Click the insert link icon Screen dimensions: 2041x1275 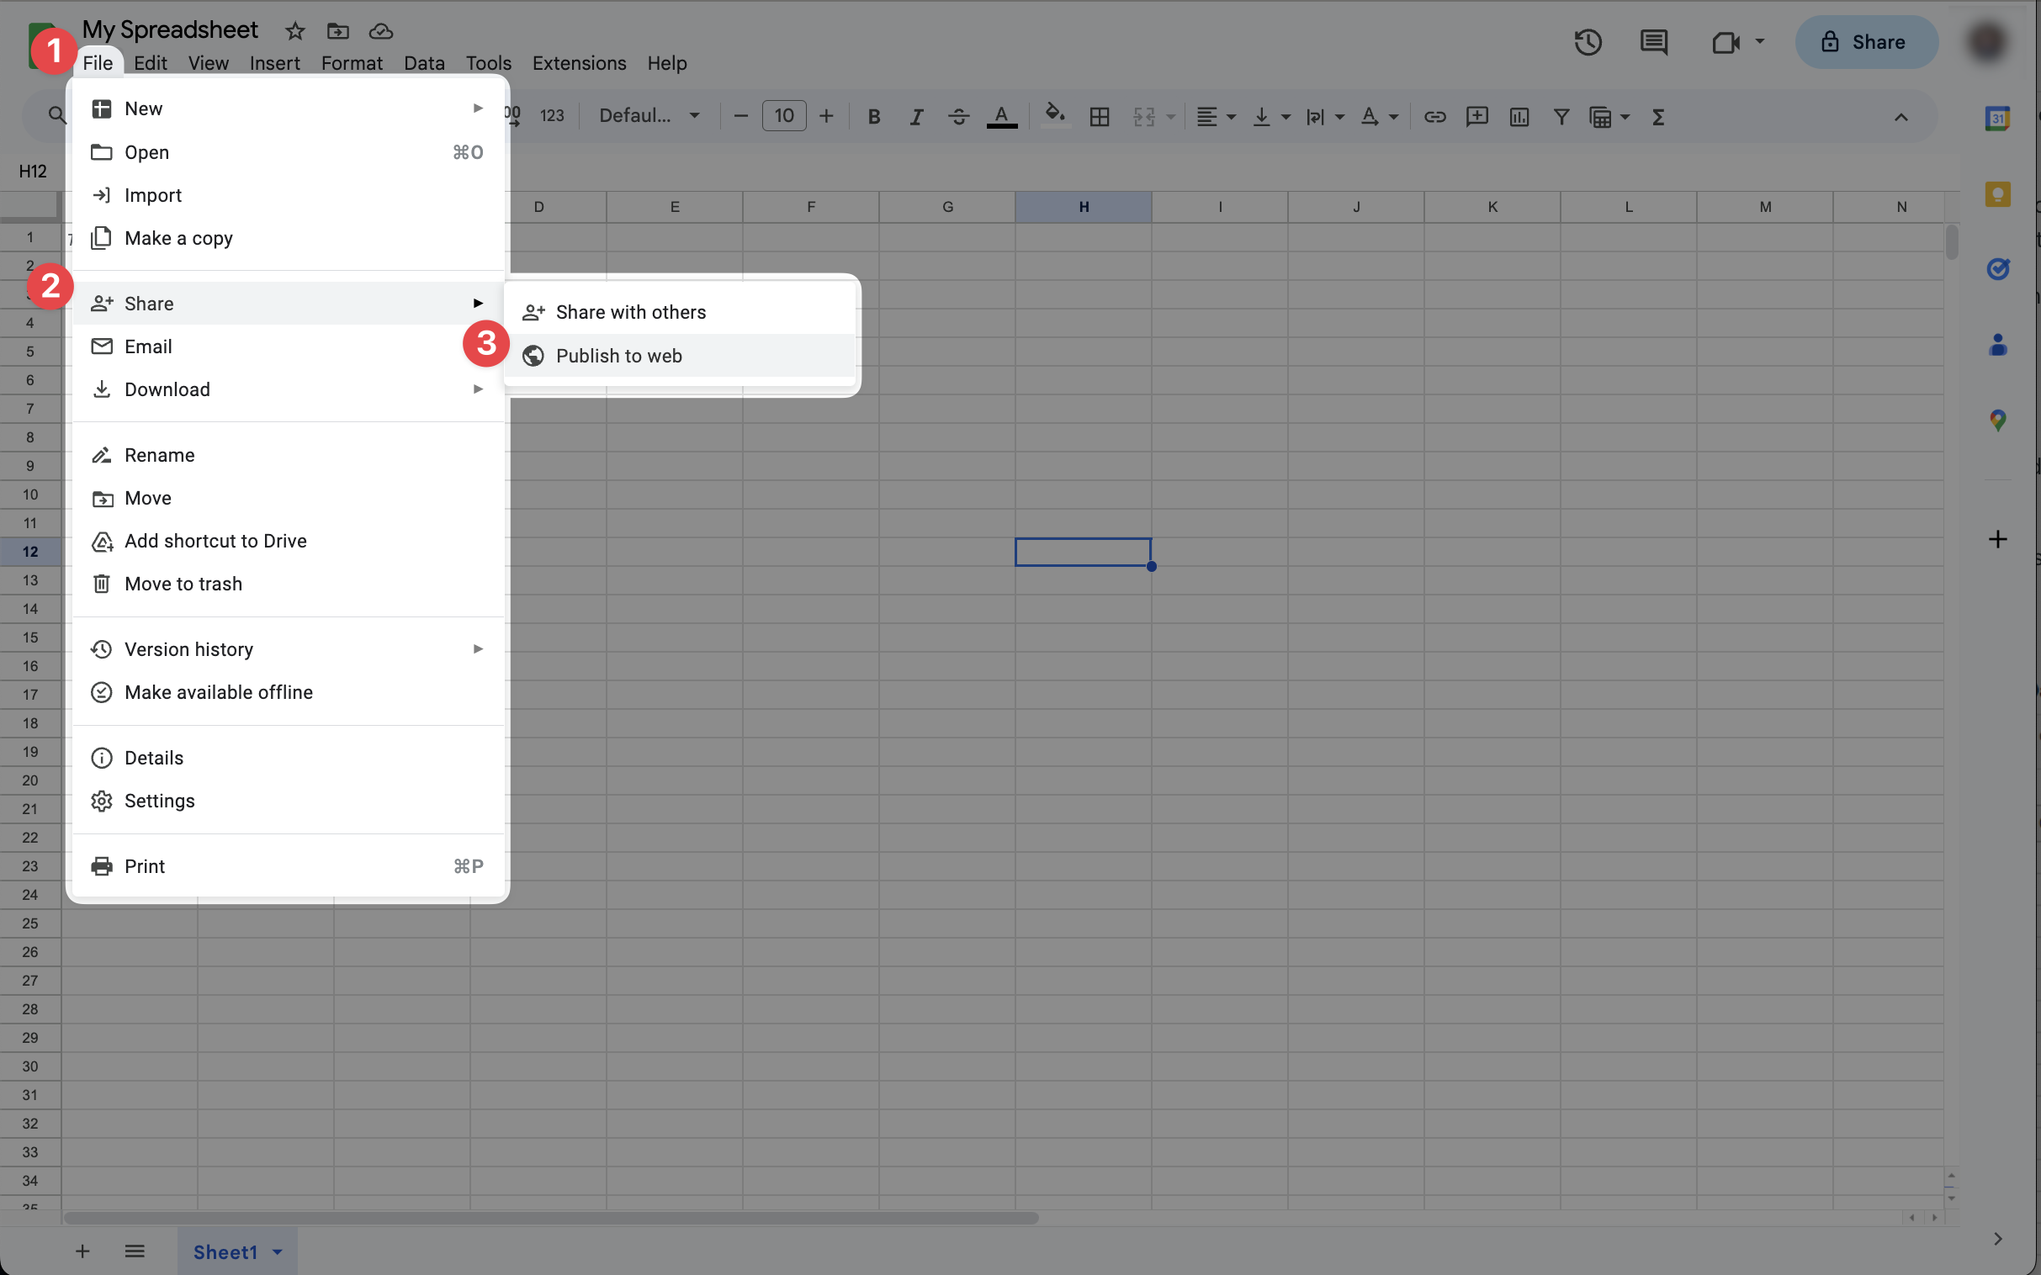[x=1434, y=116]
